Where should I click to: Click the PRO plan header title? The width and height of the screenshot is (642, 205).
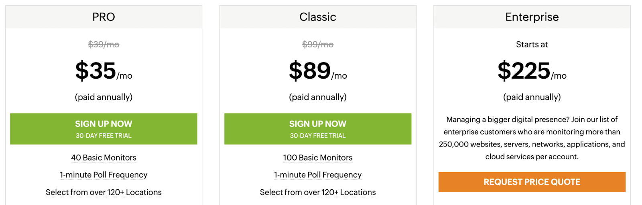tap(104, 17)
